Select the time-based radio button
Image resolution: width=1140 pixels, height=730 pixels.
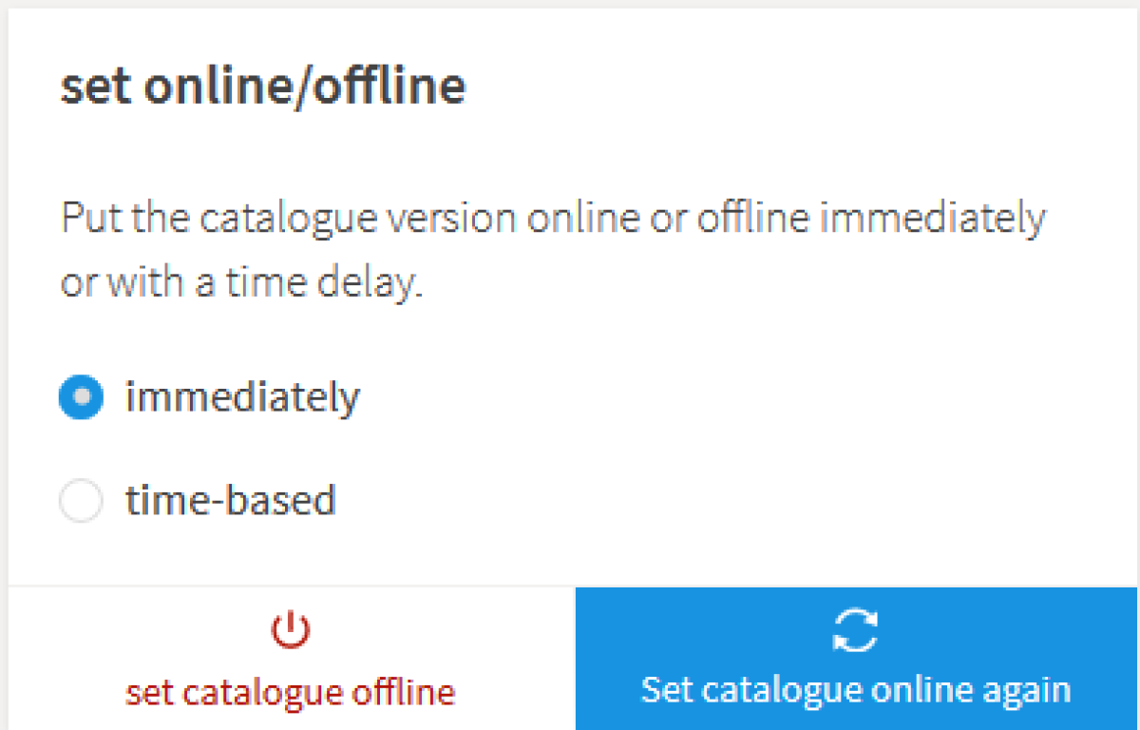coord(81,500)
